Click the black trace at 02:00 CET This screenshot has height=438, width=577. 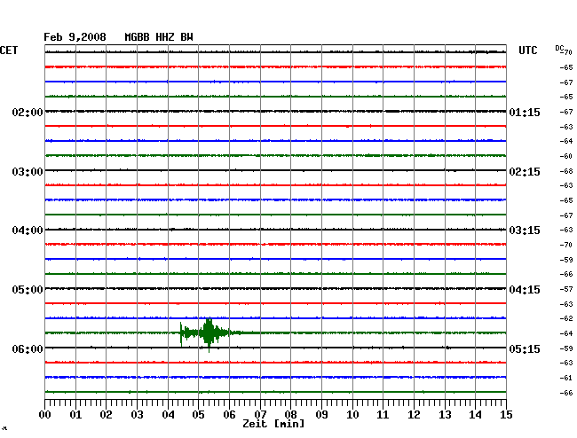pos(275,112)
